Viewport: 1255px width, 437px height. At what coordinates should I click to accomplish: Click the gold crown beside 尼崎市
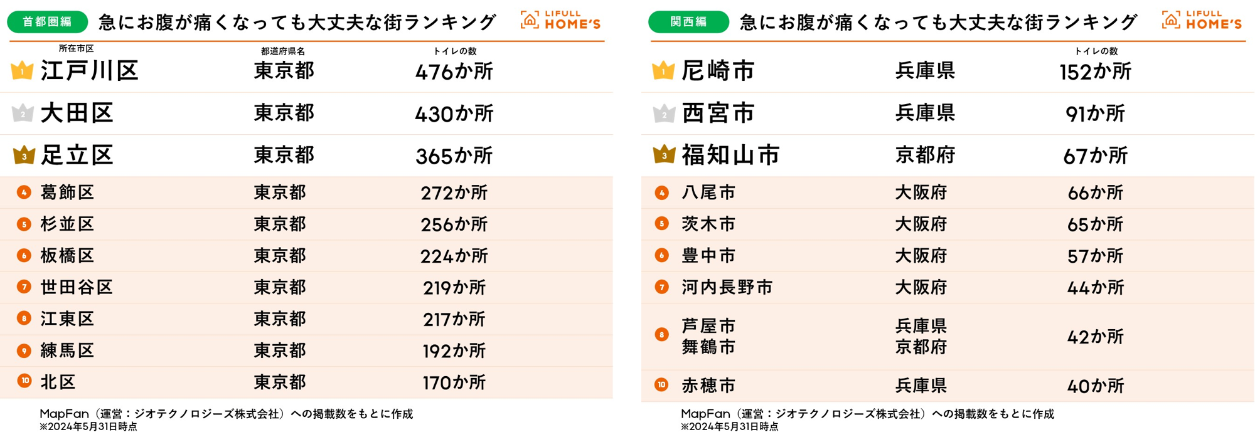coord(663,71)
